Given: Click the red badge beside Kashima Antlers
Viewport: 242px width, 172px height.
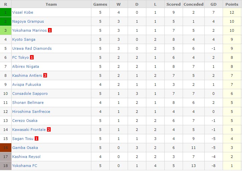Looking at the screenshot, I should tap(45, 75).
